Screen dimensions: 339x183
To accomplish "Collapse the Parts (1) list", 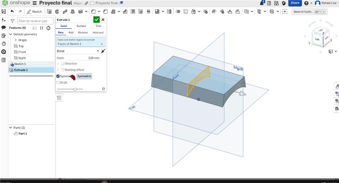I will (x=10, y=128).
